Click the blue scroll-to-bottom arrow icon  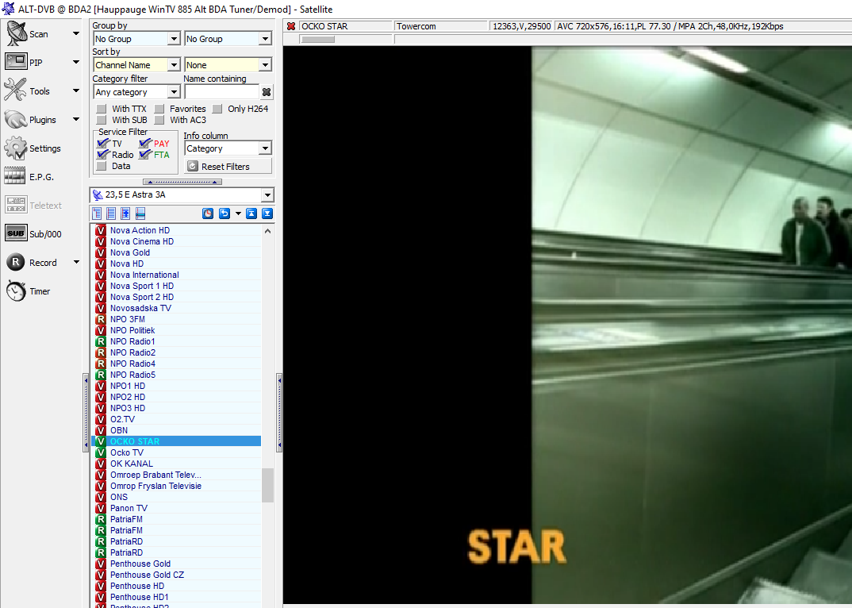tap(267, 214)
